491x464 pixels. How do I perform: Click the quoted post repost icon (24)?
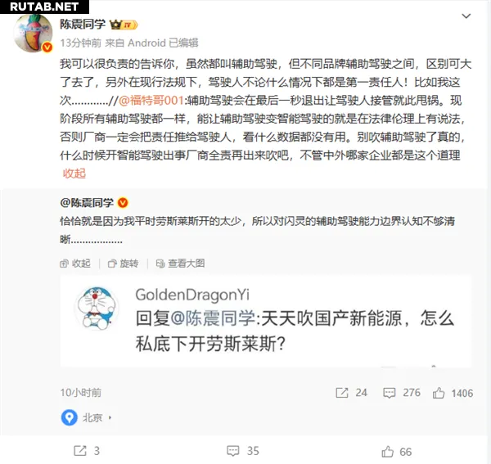click(342, 393)
